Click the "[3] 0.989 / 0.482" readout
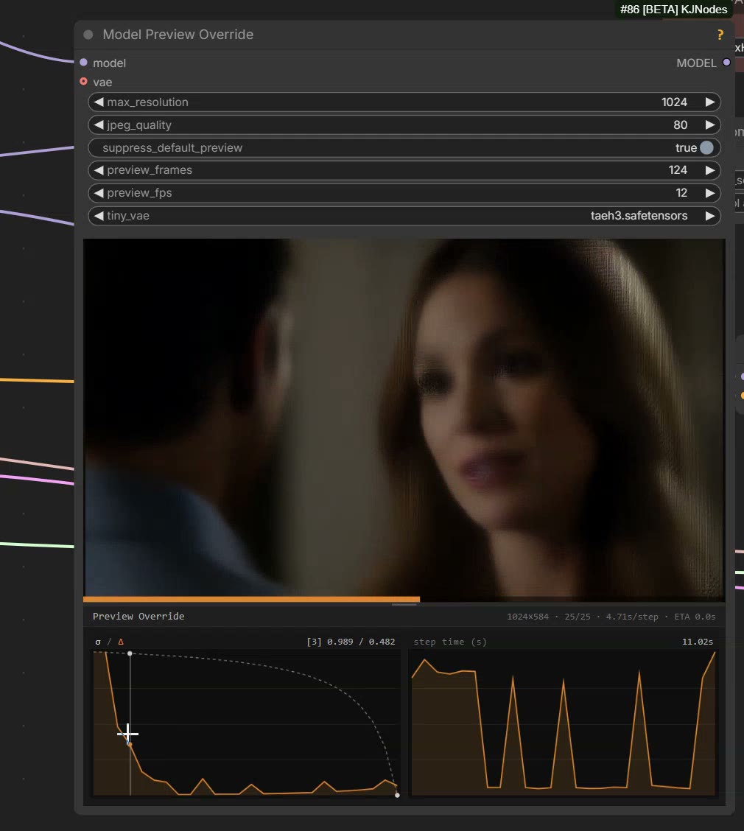Viewport: 744px width, 831px height. click(351, 642)
